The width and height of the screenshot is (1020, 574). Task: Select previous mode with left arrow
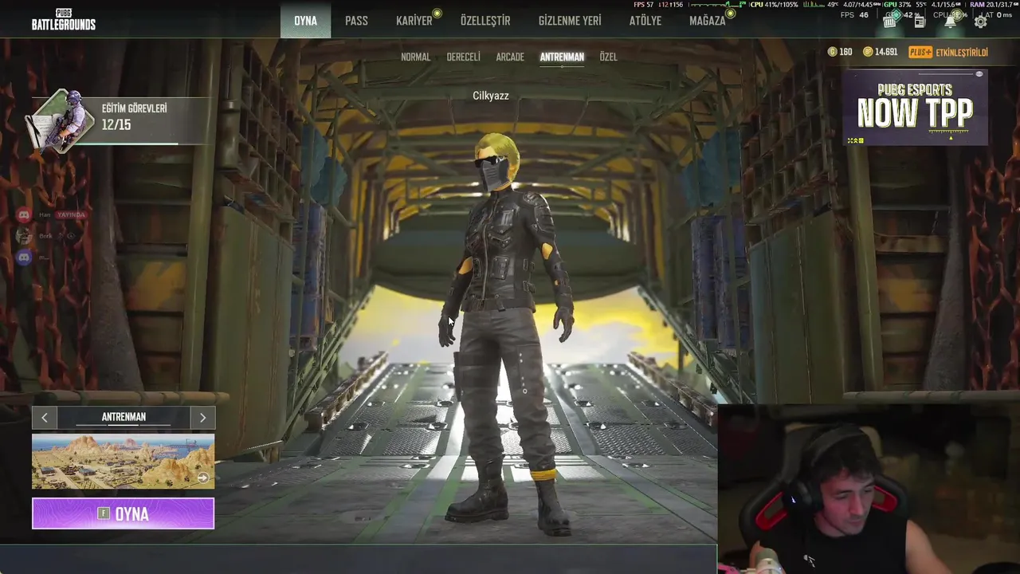click(x=45, y=417)
